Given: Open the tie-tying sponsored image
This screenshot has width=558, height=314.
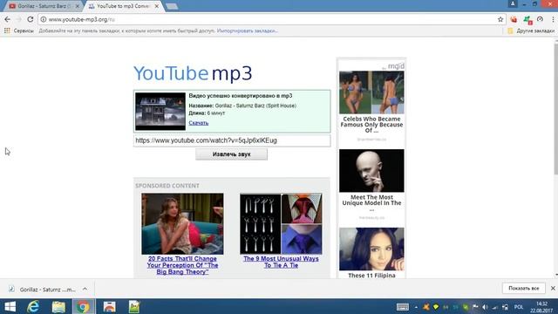Looking at the screenshot, I should pos(281,223).
